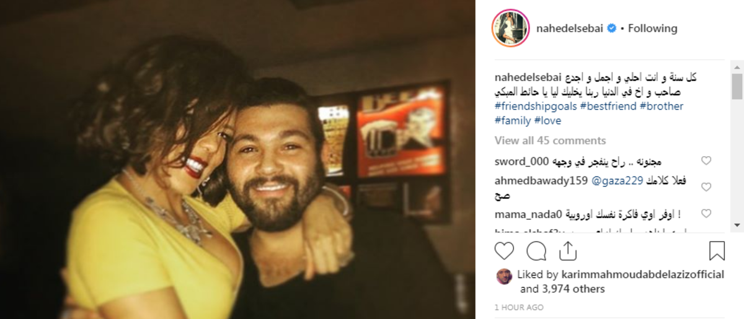Open the 1 HOUR AGO timestamp

[519, 308]
